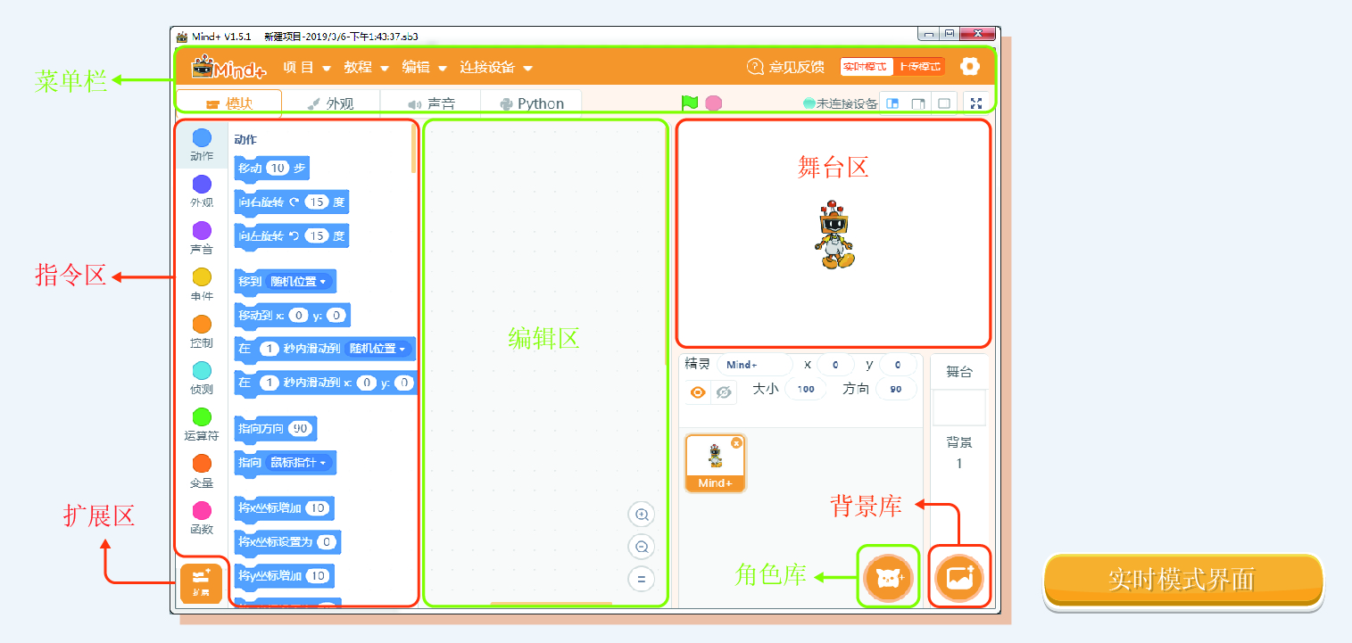Open the sprite library cat button
This screenshot has width=1352, height=643.
(x=888, y=576)
